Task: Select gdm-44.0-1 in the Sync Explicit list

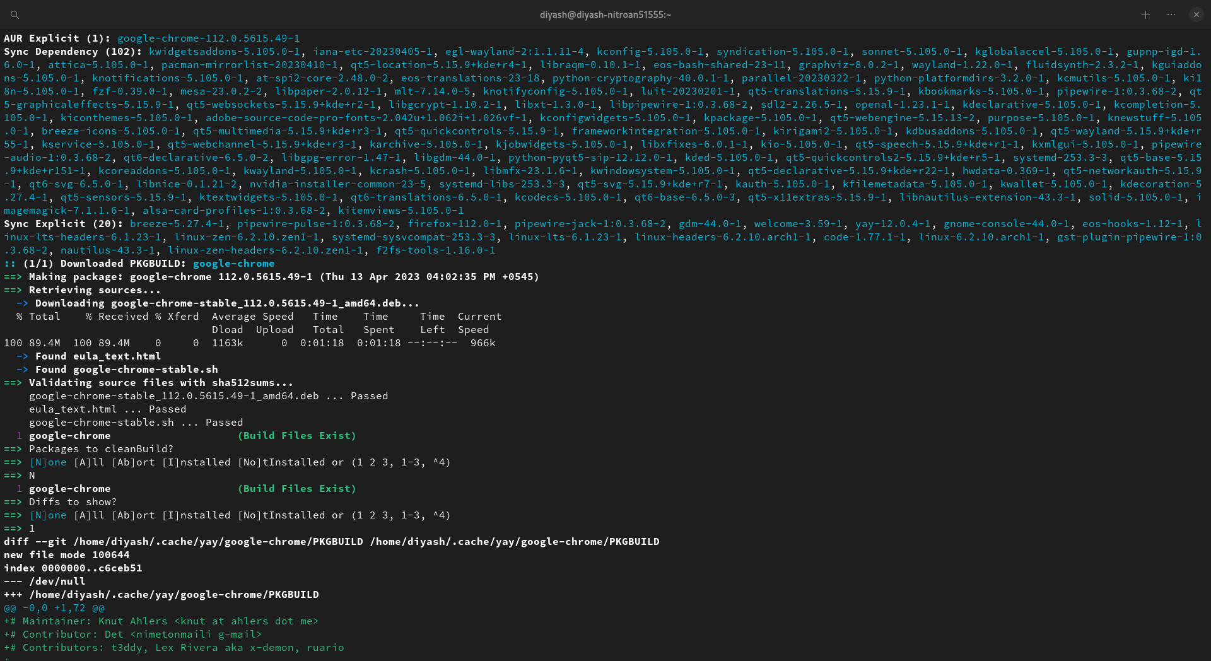Action: click(x=710, y=224)
